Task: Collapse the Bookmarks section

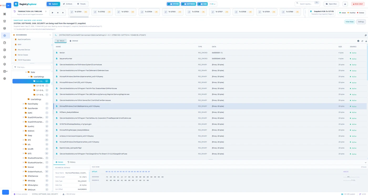Action: tap(50, 35)
